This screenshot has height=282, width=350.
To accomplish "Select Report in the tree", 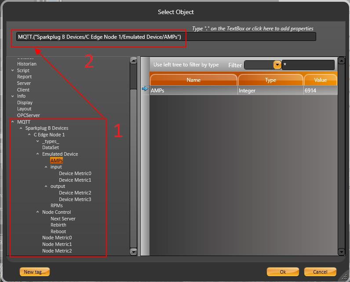I will click(x=24, y=77).
